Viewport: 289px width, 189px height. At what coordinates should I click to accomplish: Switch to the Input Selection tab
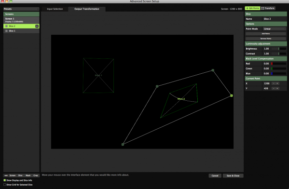click(55, 9)
